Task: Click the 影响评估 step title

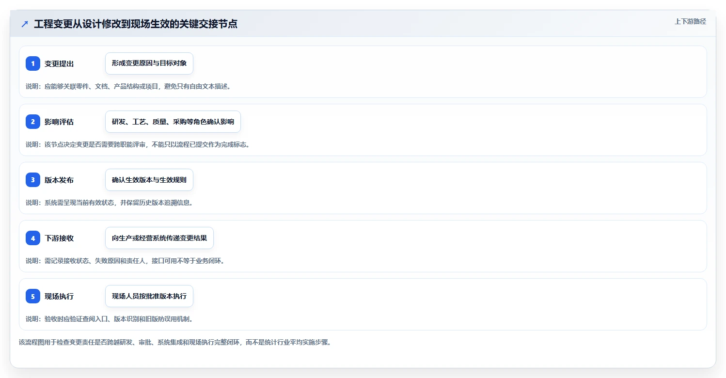Action: [x=59, y=122]
